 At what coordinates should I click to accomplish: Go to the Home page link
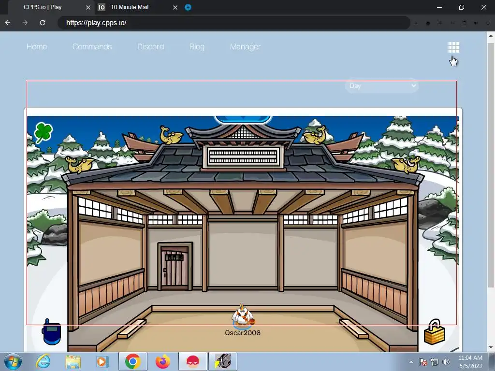37,47
